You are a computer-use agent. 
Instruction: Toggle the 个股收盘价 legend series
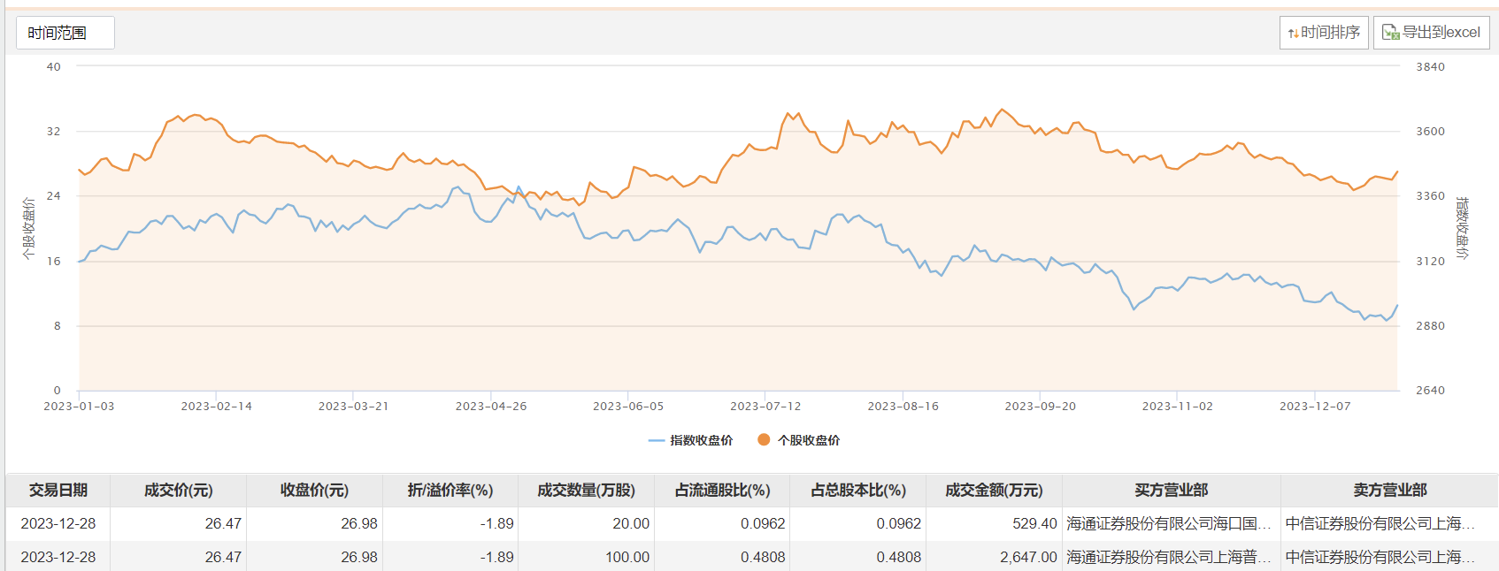pos(799,440)
